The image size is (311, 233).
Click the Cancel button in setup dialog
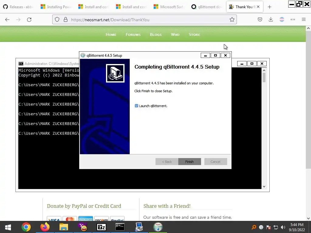[216, 162]
